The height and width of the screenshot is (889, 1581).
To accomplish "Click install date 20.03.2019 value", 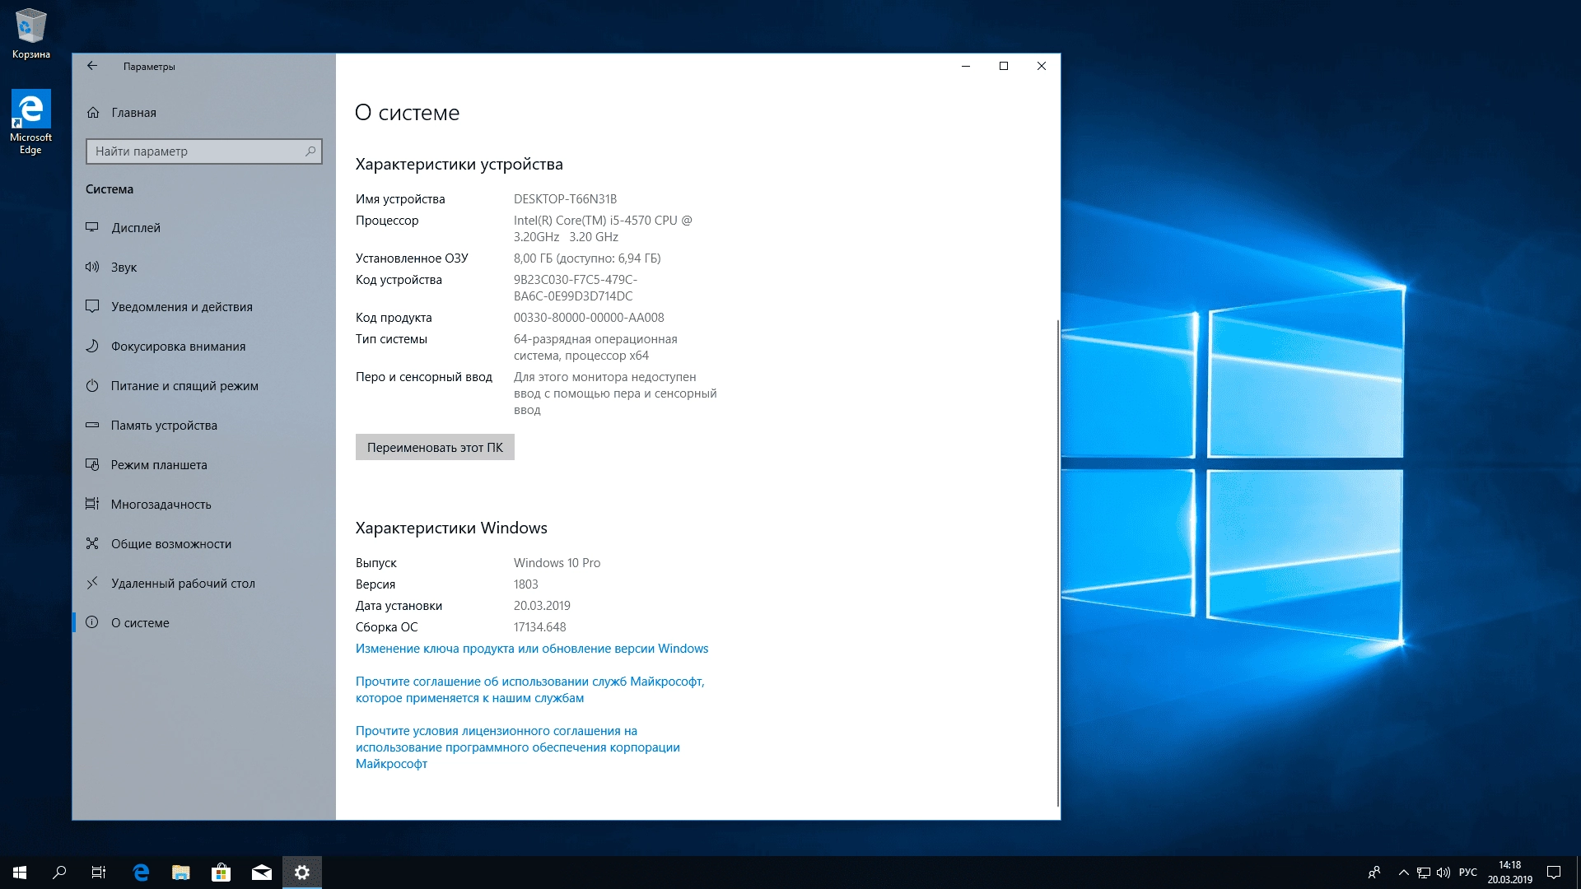I will [542, 606].
